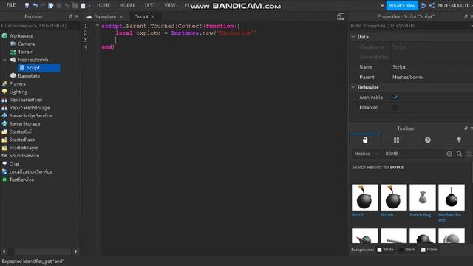The image size is (473, 266).
Task: Click the magnifier search icon in Toolbox
Action: point(459,154)
